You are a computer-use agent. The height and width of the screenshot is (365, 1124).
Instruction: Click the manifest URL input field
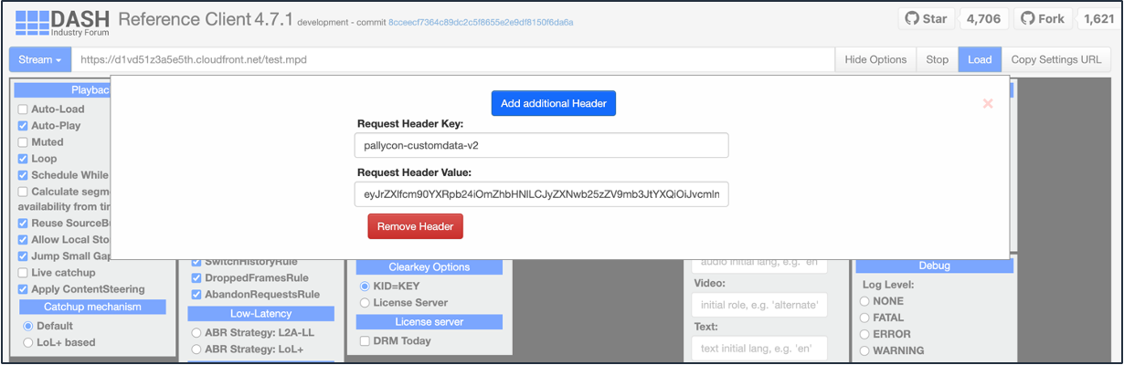coord(453,59)
